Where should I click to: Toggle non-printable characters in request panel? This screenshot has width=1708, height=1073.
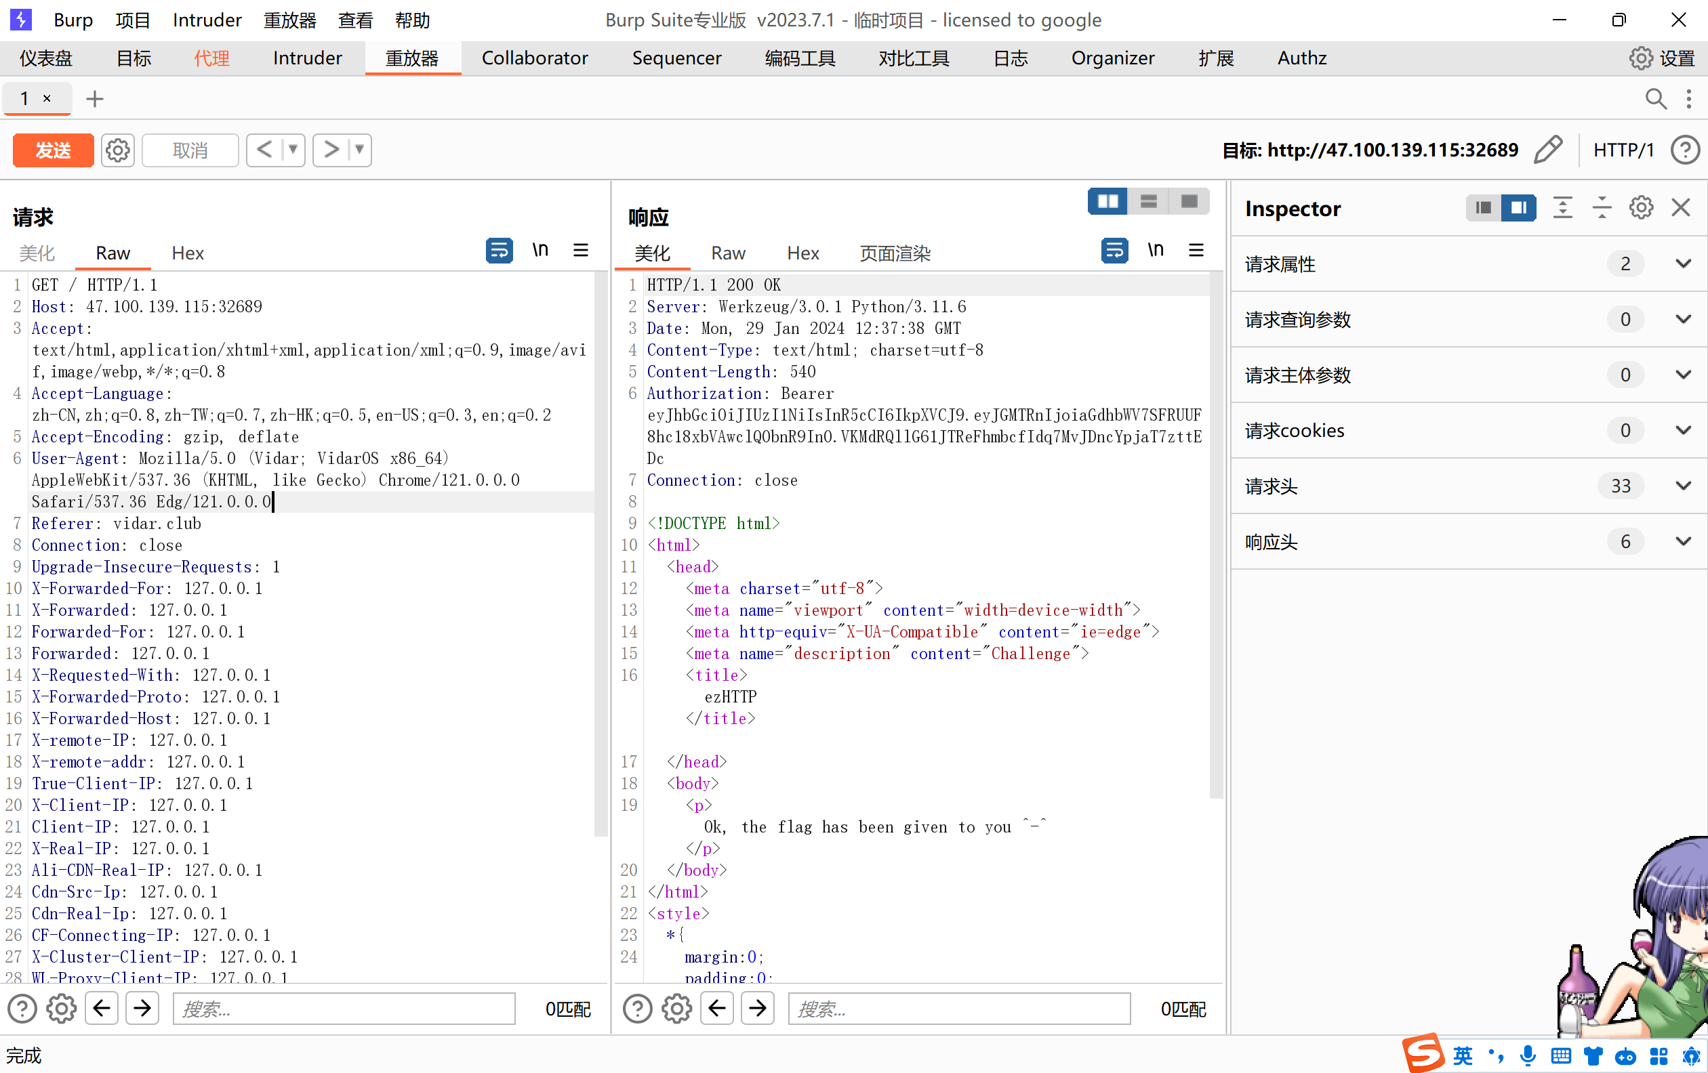point(540,249)
